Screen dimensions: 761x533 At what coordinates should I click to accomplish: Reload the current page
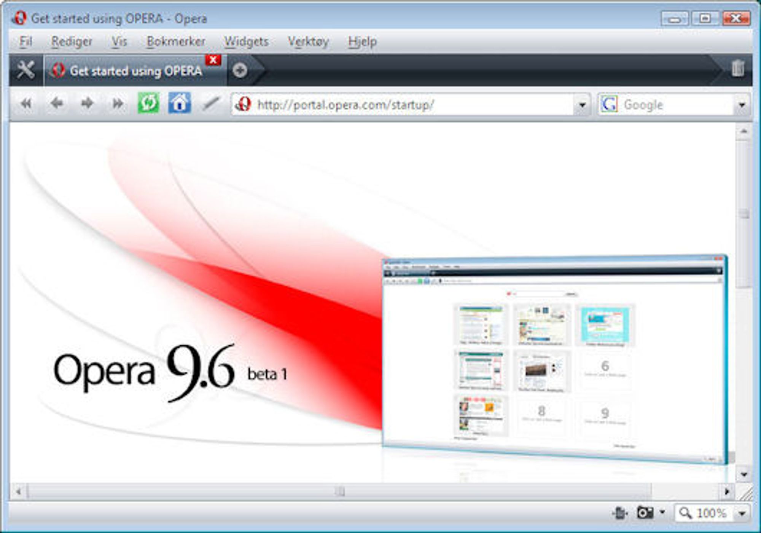[148, 103]
